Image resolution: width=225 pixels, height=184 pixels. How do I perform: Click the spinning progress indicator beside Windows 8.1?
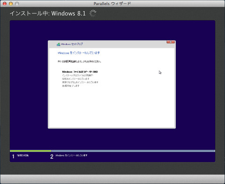pos(93,13)
